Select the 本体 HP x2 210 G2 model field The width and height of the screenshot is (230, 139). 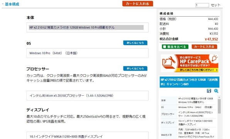tap(87, 27)
